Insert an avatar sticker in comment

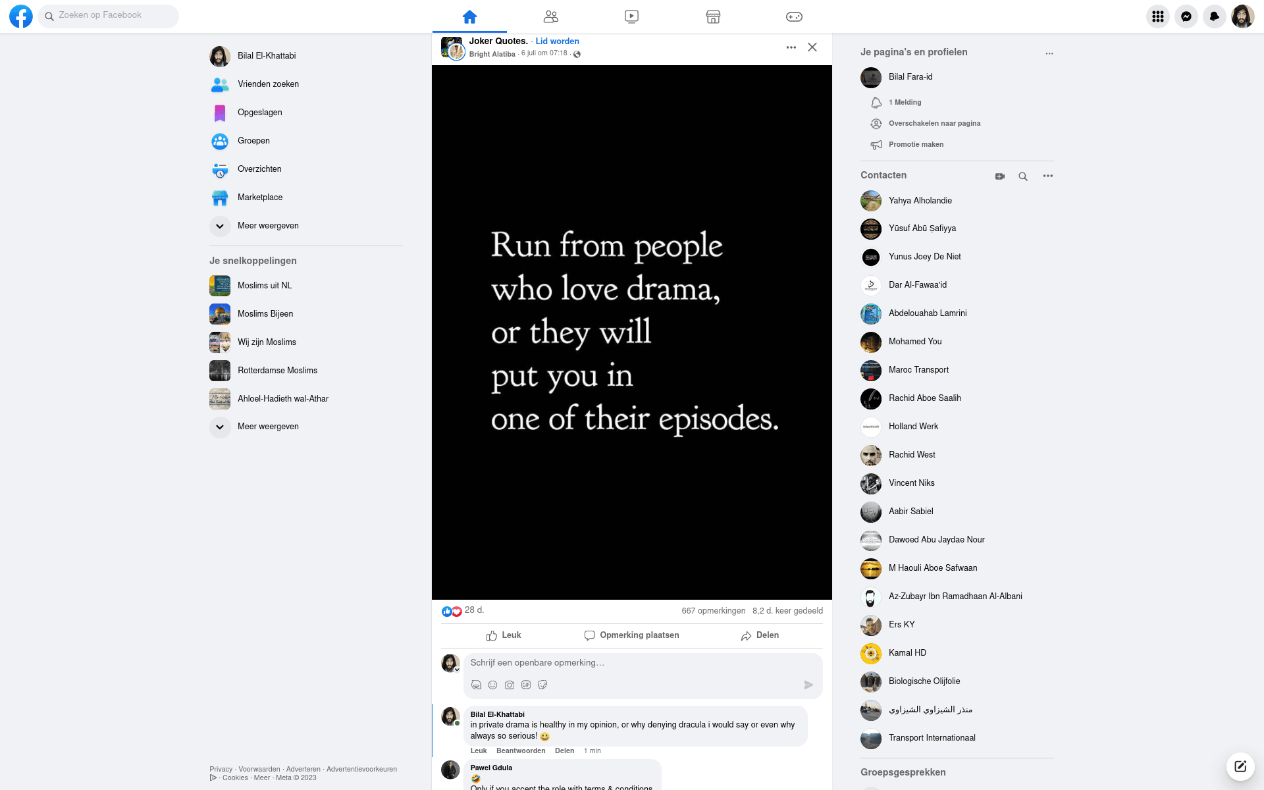click(x=476, y=685)
